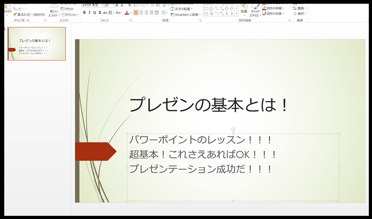Select the red arrow tag shape on the slide
The image size is (372, 219).
click(x=96, y=151)
